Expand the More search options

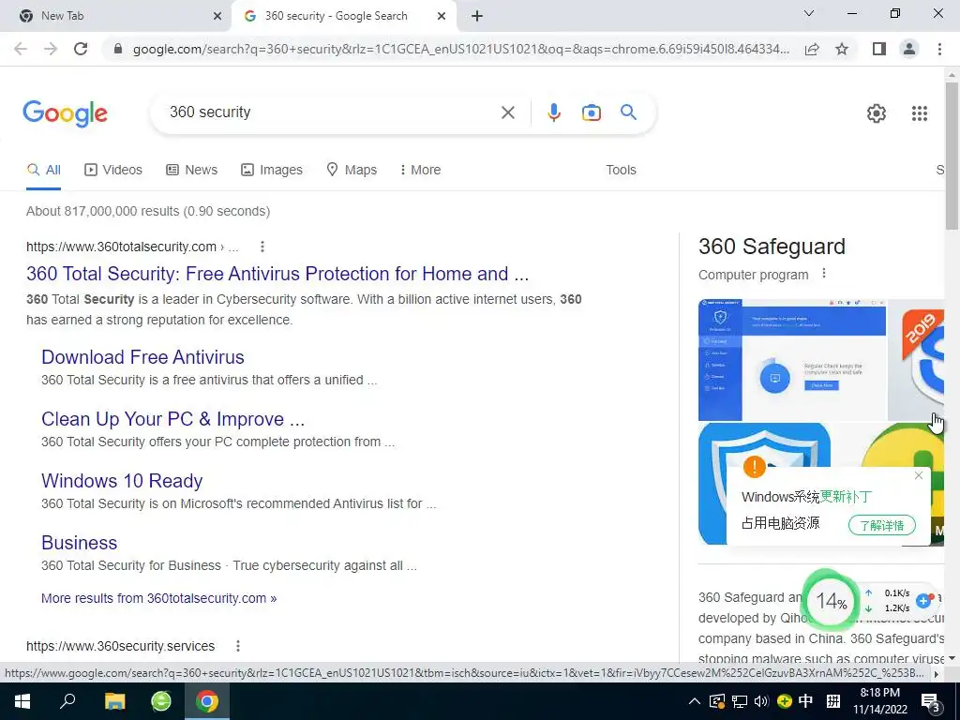[420, 170]
